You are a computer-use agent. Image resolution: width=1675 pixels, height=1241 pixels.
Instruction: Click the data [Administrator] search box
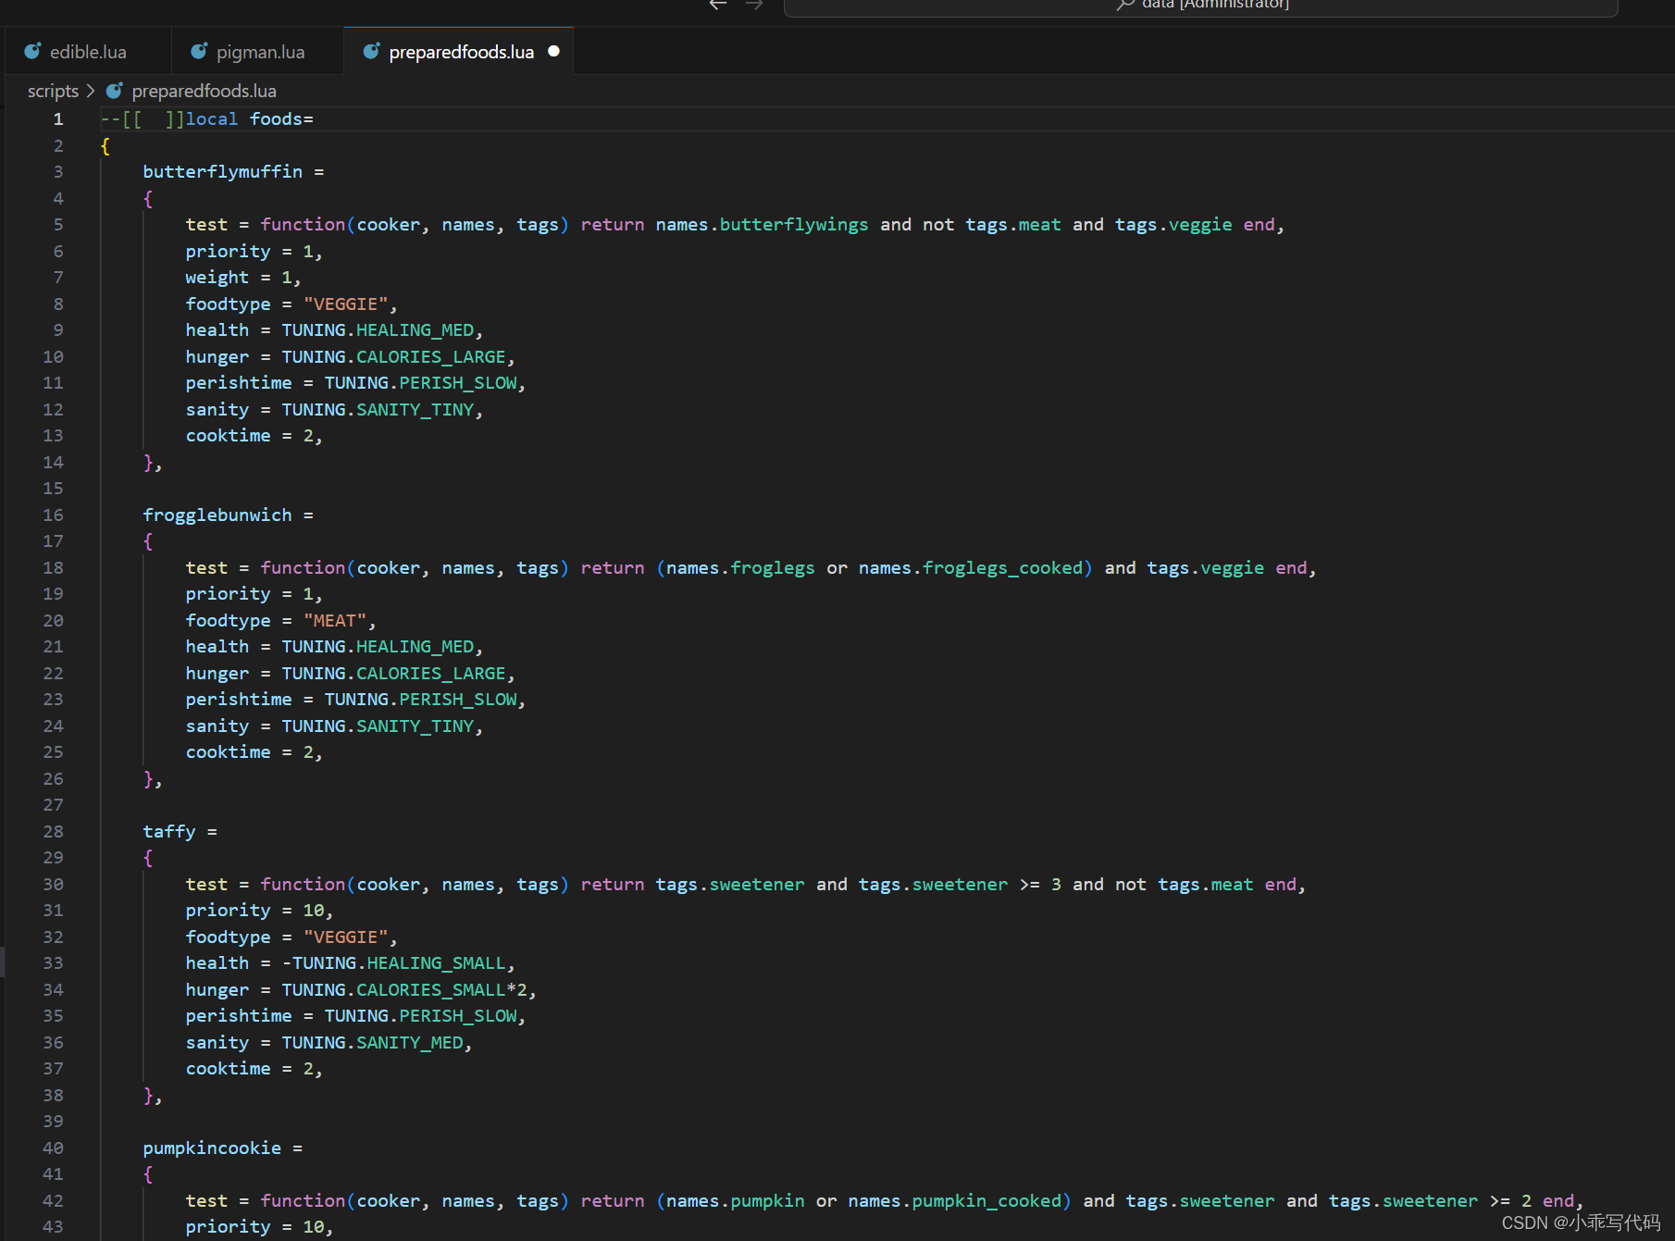tap(1200, 6)
